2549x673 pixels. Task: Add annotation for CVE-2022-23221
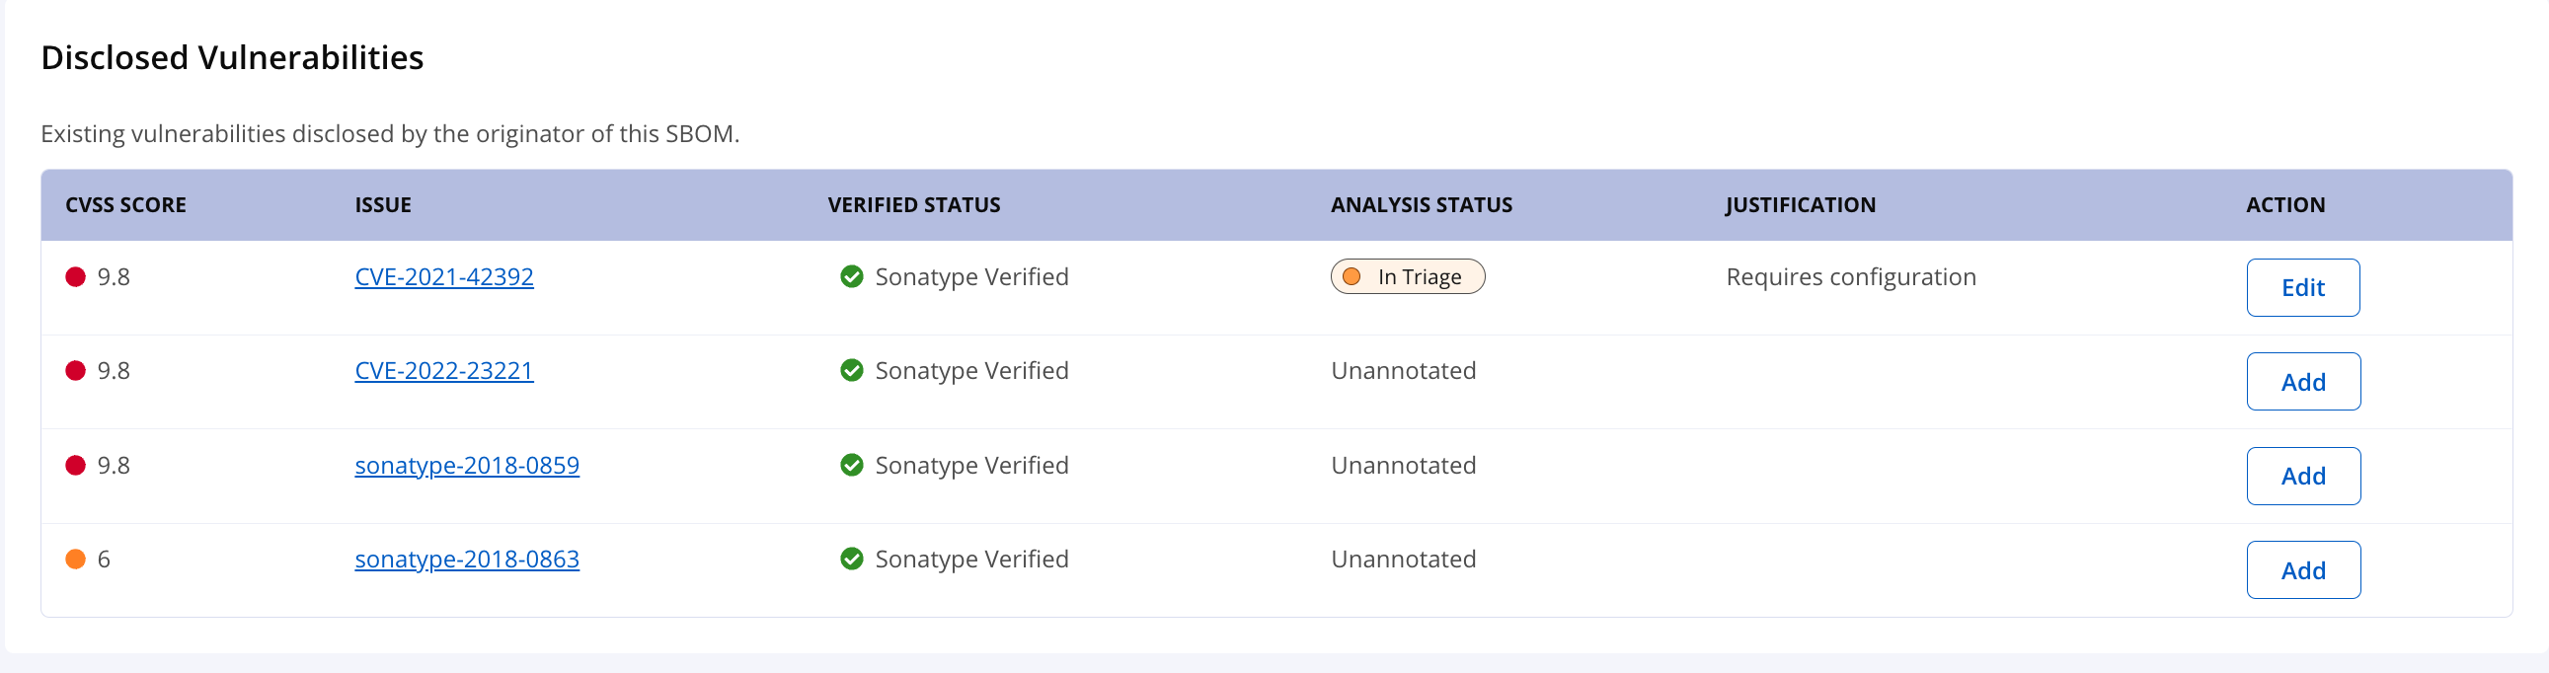(x=2301, y=382)
